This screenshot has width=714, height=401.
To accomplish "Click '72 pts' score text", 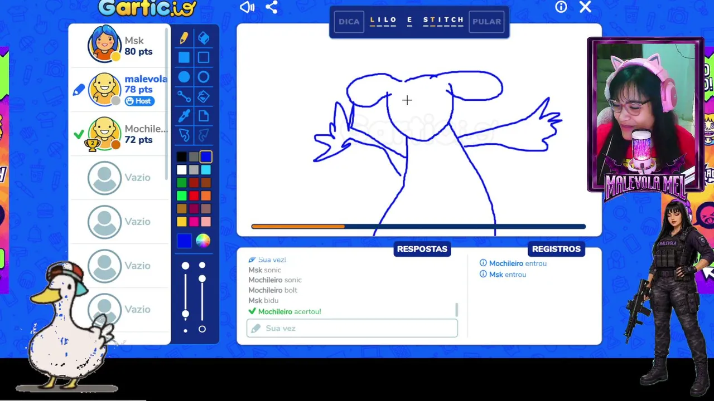I will tap(138, 140).
